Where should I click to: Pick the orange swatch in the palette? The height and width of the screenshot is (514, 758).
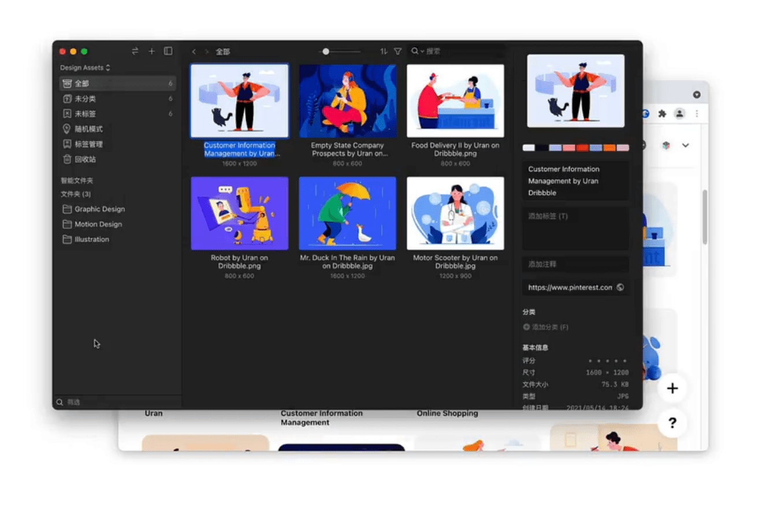click(609, 148)
